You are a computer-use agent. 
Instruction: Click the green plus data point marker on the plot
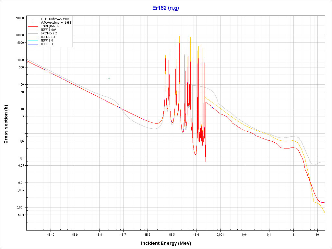[109, 78]
